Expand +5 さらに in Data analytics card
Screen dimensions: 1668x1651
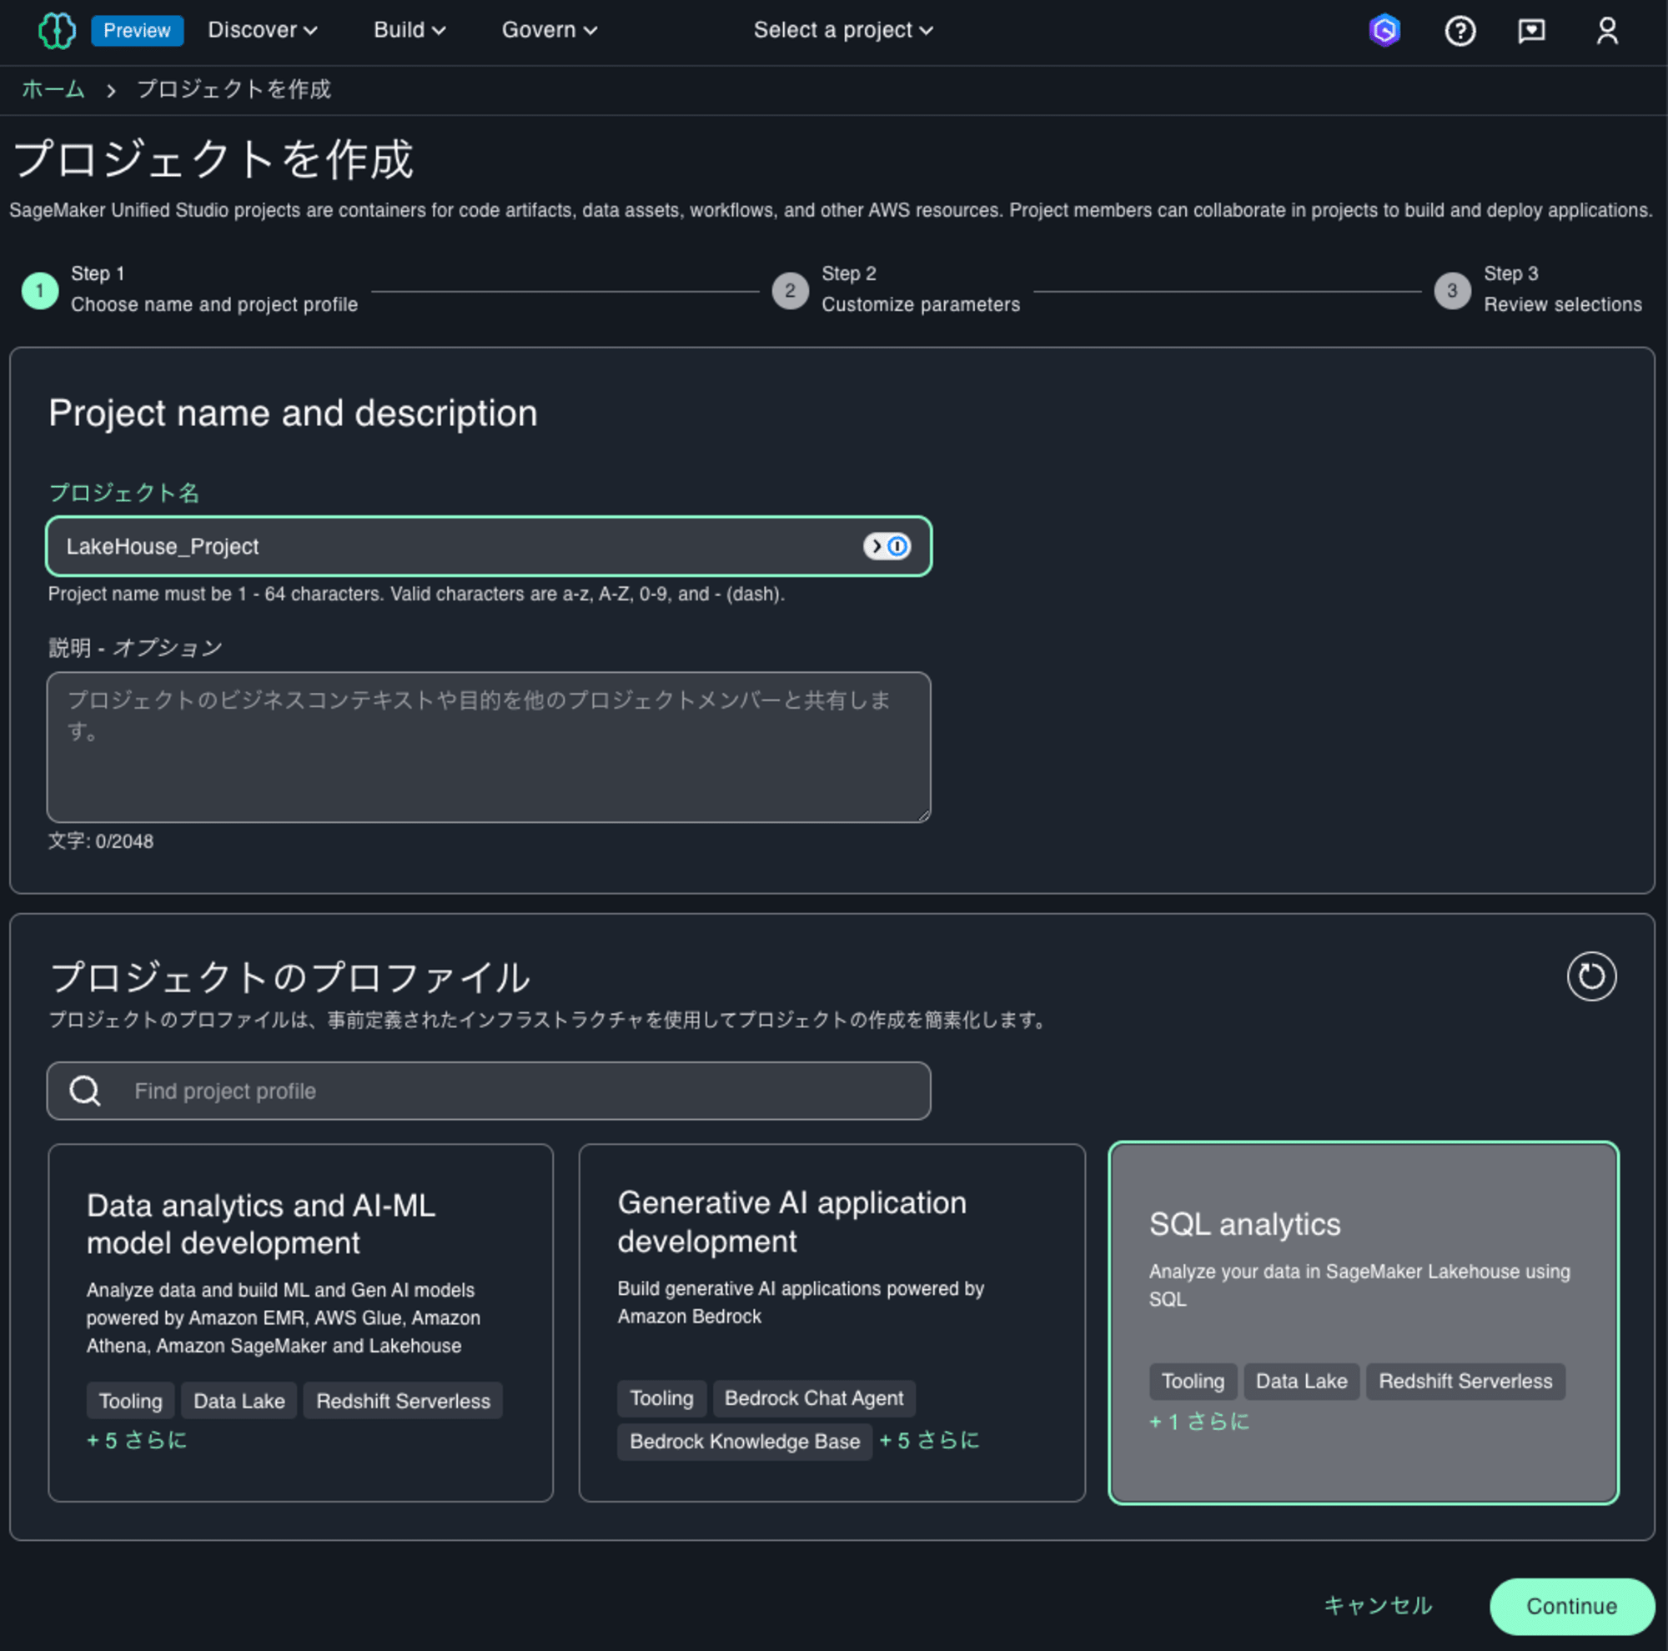(137, 1440)
